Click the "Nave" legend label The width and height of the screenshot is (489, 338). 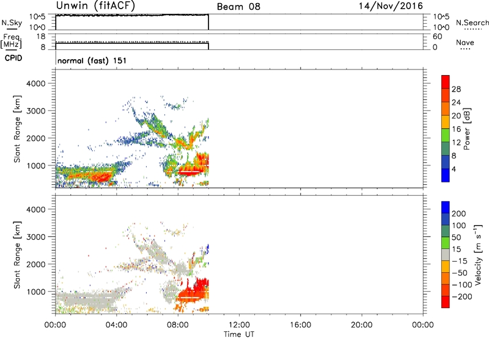pos(465,43)
